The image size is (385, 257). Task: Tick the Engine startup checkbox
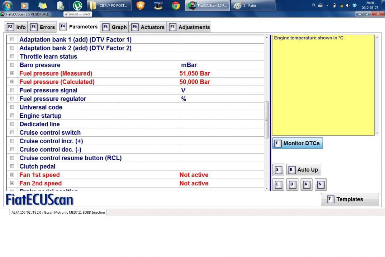[12, 116]
